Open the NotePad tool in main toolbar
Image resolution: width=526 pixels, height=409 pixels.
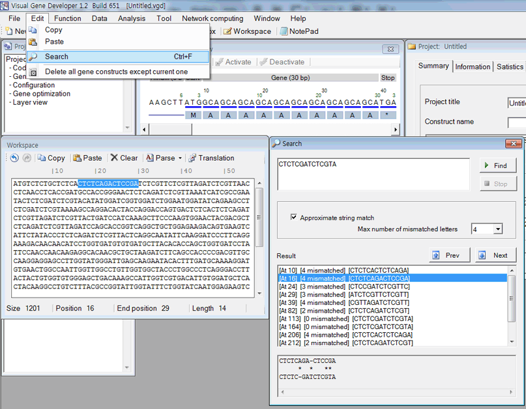[x=299, y=31]
